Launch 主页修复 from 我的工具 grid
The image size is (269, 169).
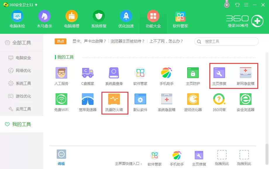point(219,76)
